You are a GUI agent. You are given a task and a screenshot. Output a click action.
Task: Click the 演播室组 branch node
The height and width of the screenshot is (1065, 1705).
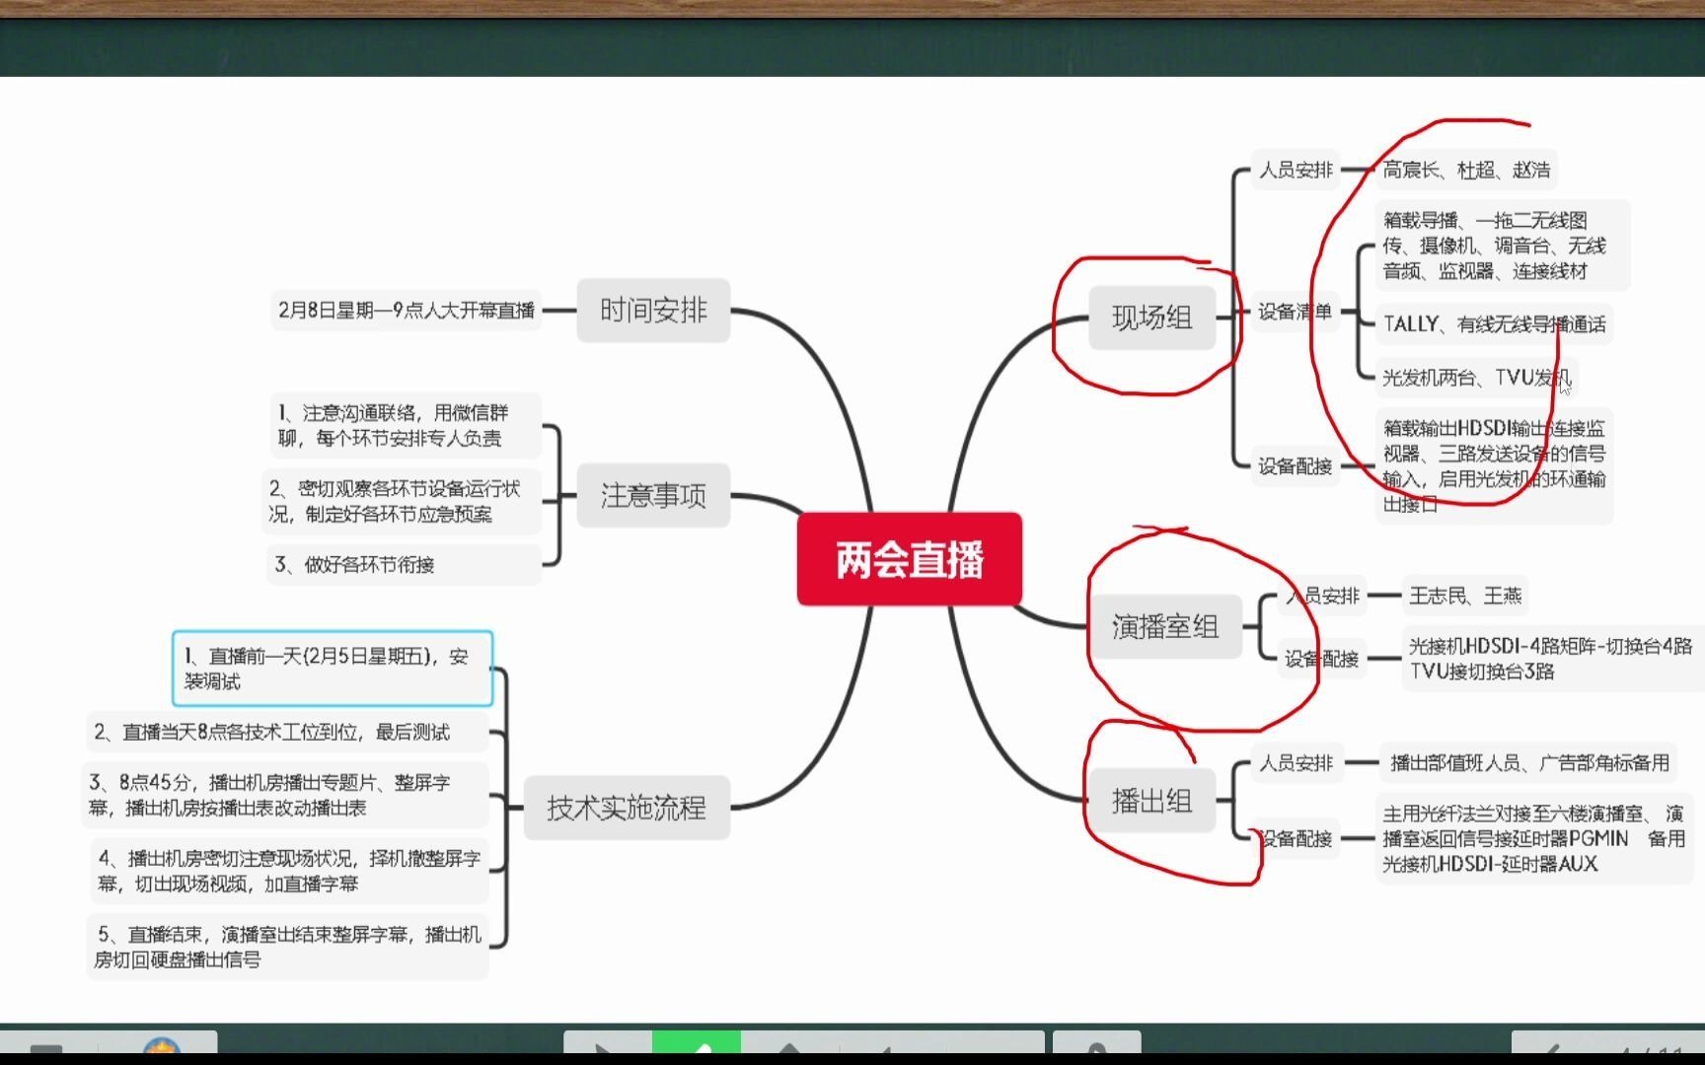tap(1165, 626)
